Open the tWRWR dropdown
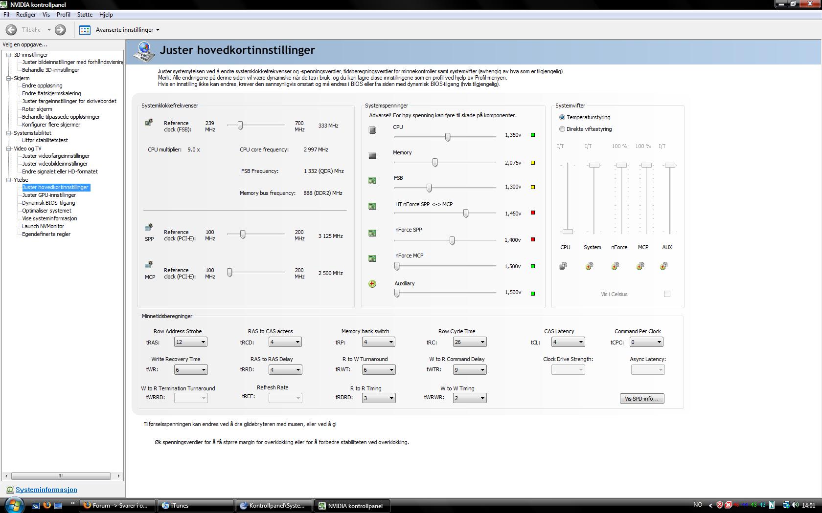822x513 pixels. pos(470,398)
